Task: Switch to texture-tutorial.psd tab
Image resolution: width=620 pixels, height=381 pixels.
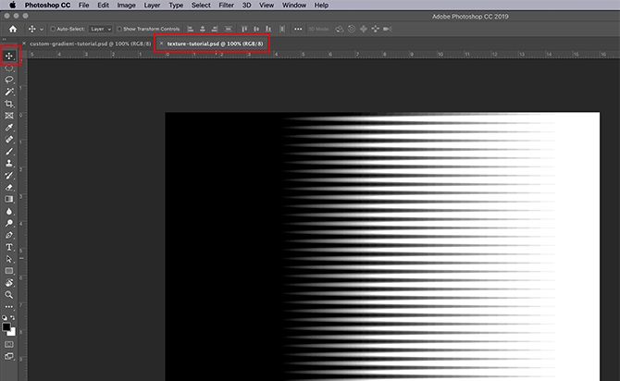Action: coord(215,43)
